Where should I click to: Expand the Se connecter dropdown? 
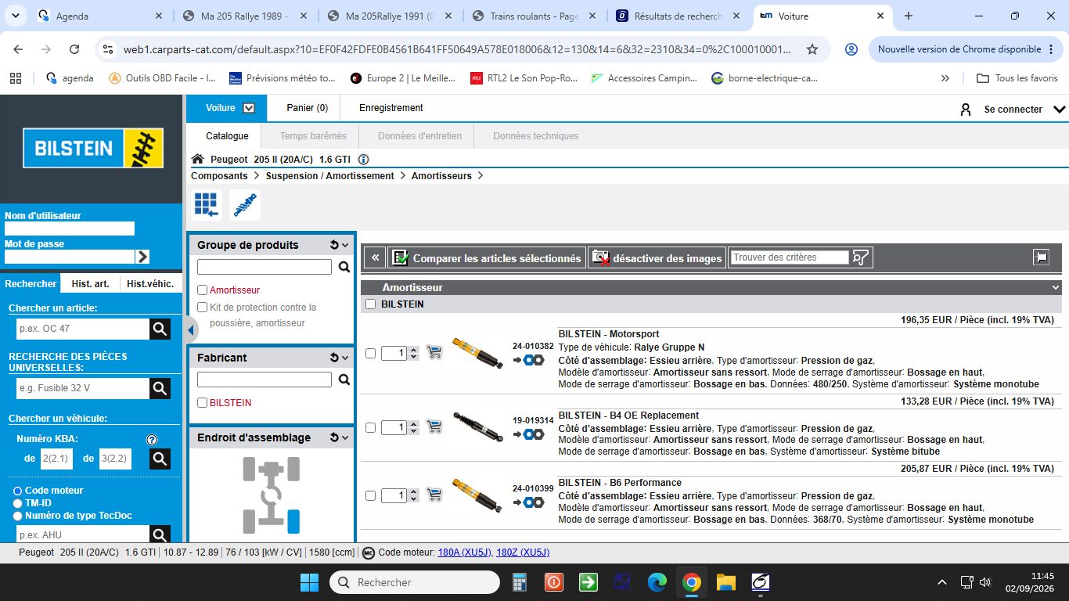tap(1060, 110)
